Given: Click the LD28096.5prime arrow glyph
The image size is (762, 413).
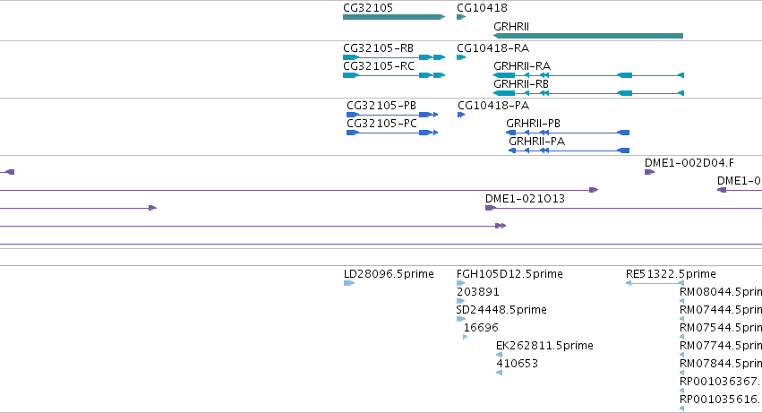Looking at the screenshot, I should pyautogui.click(x=349, y=283).
